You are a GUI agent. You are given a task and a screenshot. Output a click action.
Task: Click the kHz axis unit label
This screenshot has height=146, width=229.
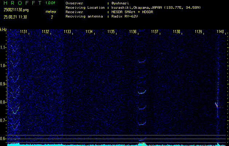[x=3, y=30]
